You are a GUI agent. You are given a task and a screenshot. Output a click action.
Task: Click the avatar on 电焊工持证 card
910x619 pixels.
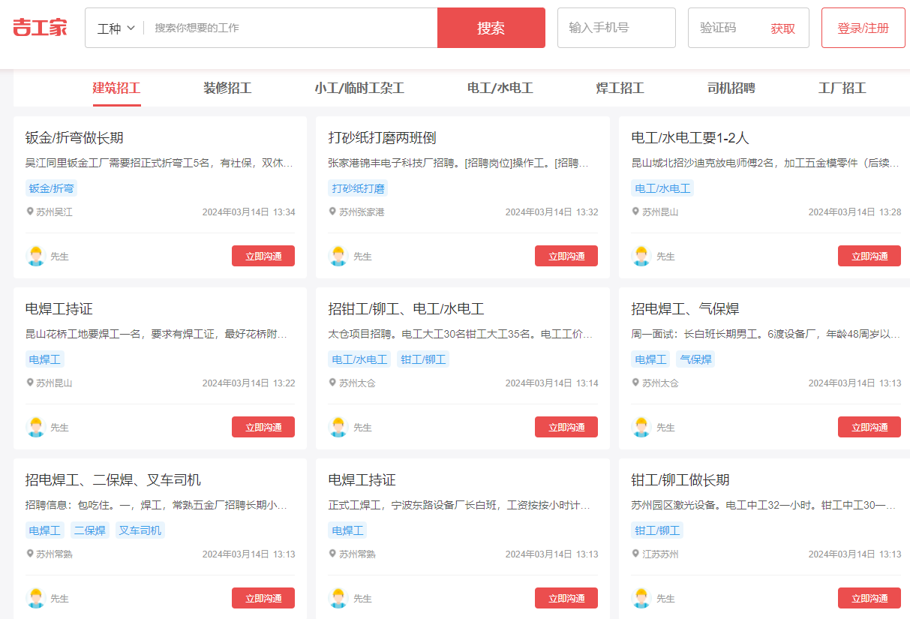[x=35, y=427]
